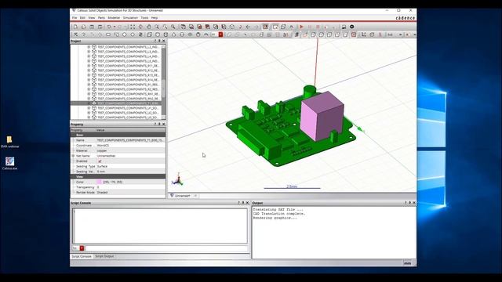Close the Output panel
Image resolution: width=502 pixels, height=282 pixels.
(414, 203)
